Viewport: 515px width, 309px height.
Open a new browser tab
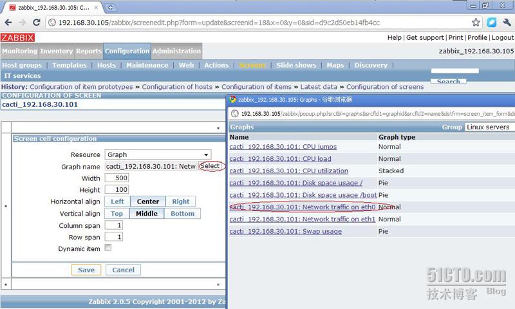click(111, 8)
